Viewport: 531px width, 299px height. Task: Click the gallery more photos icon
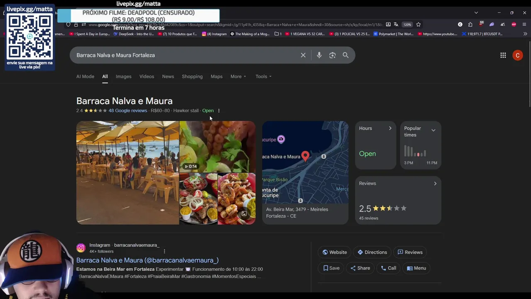click(x=244, y=213)
